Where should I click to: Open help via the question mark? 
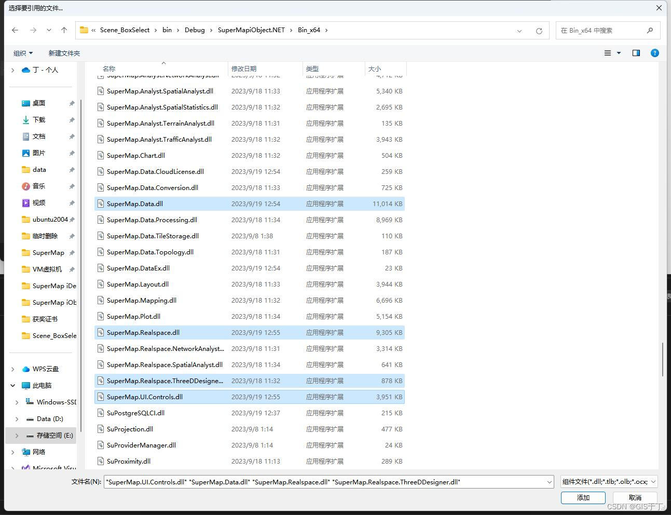(x=655, y=53)
